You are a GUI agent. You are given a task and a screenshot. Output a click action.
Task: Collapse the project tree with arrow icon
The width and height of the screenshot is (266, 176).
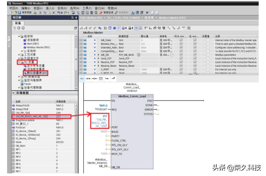(76, 18)
